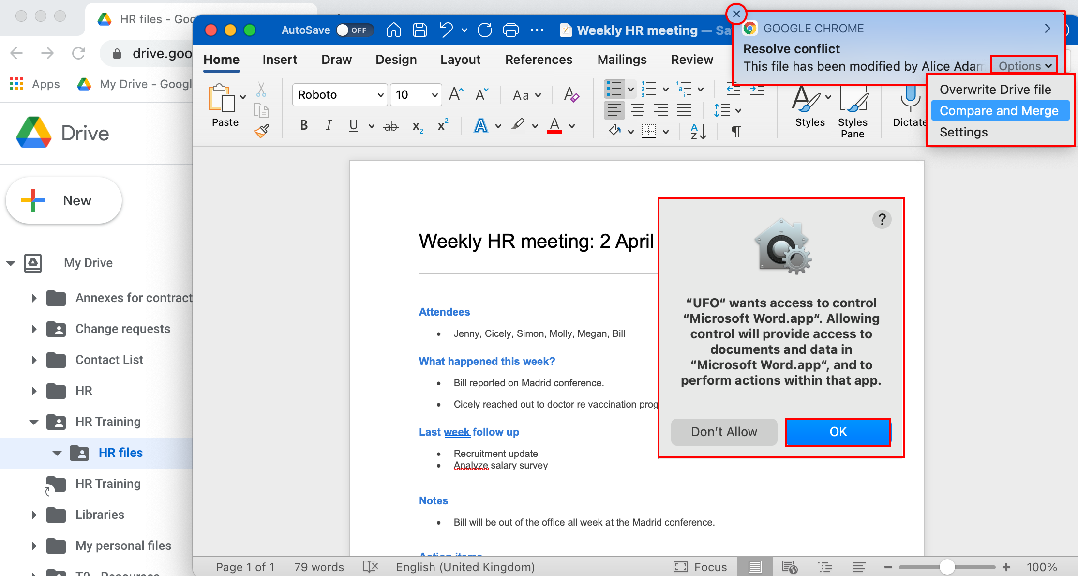Screen dimensions: 1078x576
Task: Toggle Show paragraph marks pilcrow
Action: 736,131
